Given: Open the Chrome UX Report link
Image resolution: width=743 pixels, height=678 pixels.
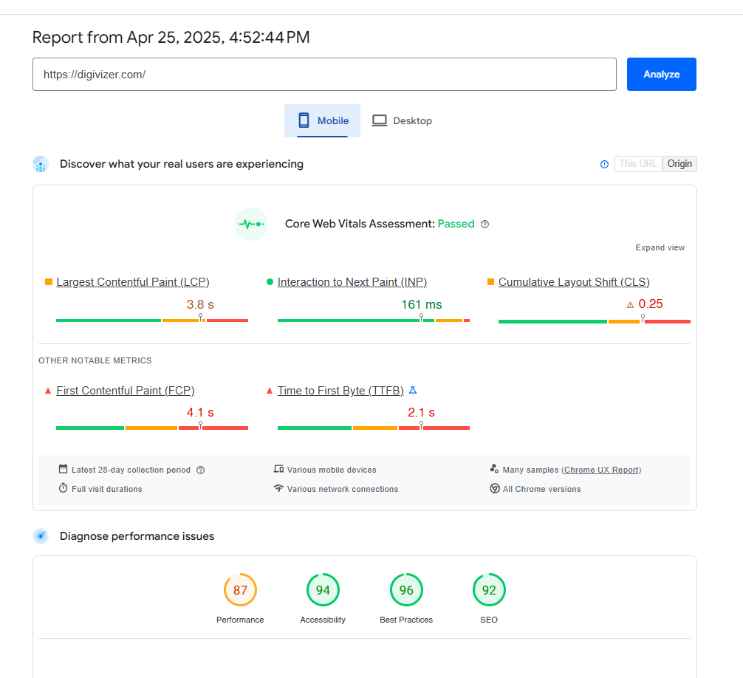Looking at the screenshot, I should pyautogui.click(x=601, y=470).
